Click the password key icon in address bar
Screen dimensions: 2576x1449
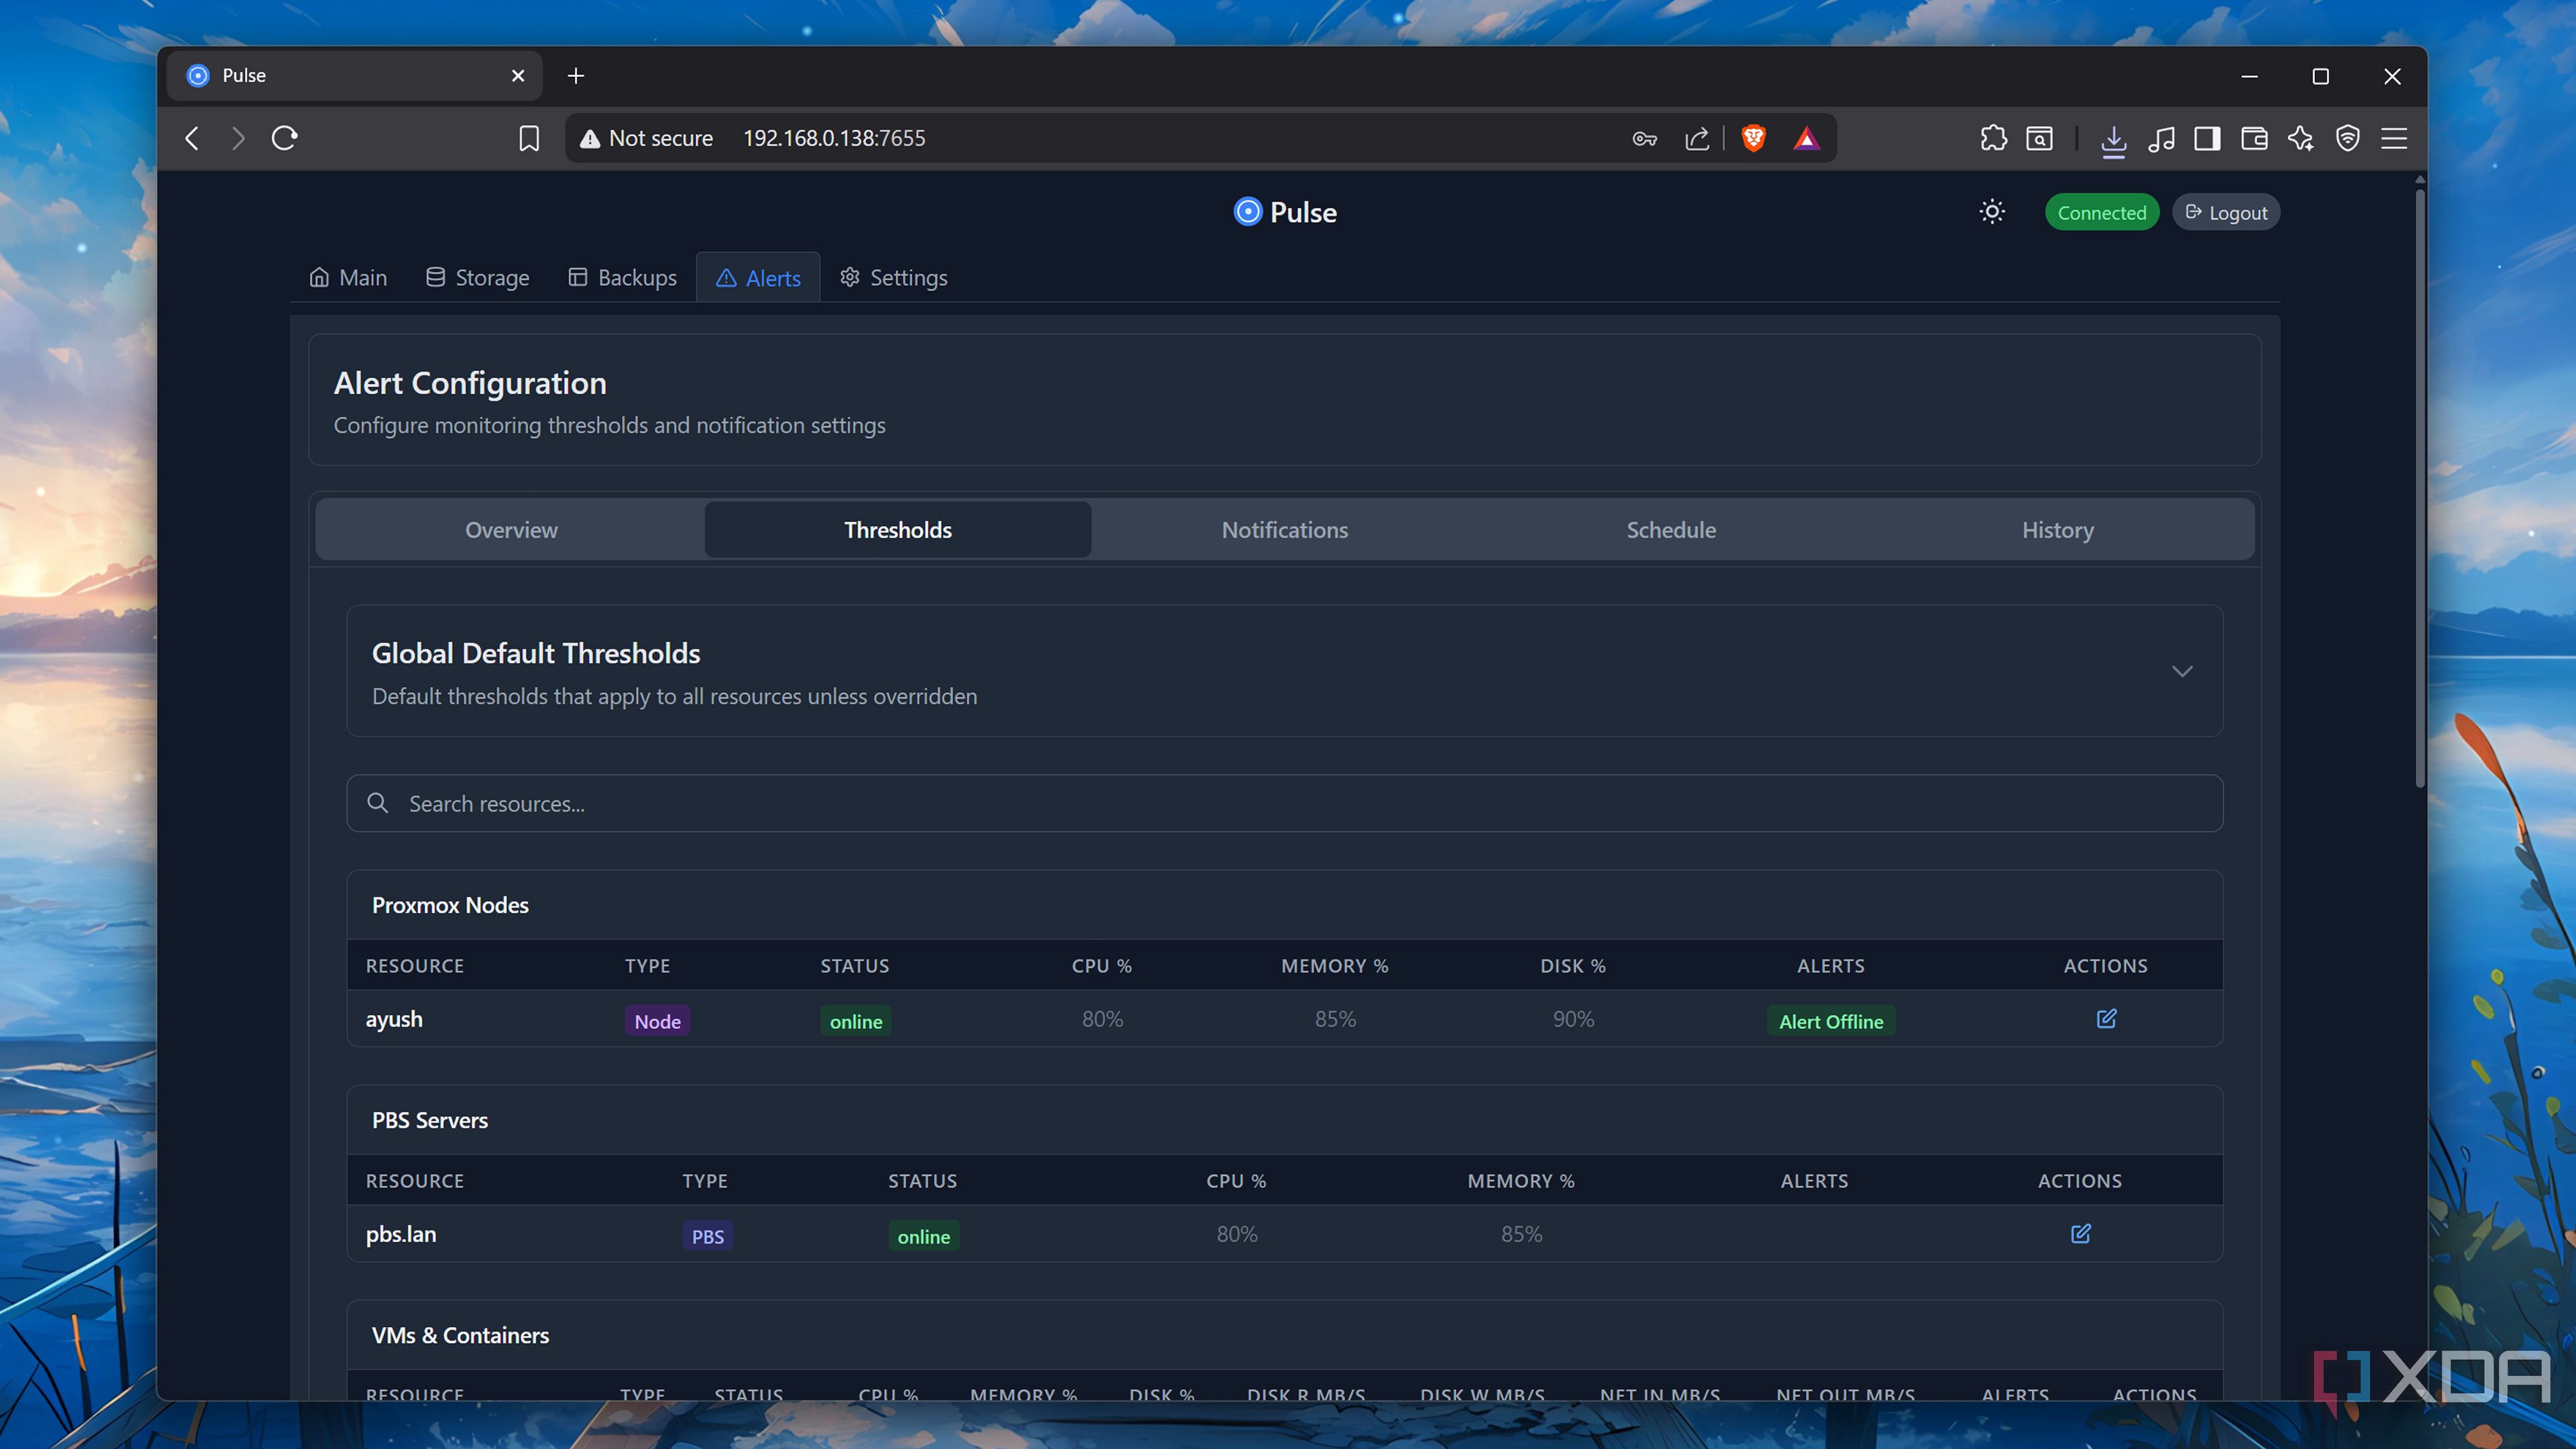[1645, 139]
